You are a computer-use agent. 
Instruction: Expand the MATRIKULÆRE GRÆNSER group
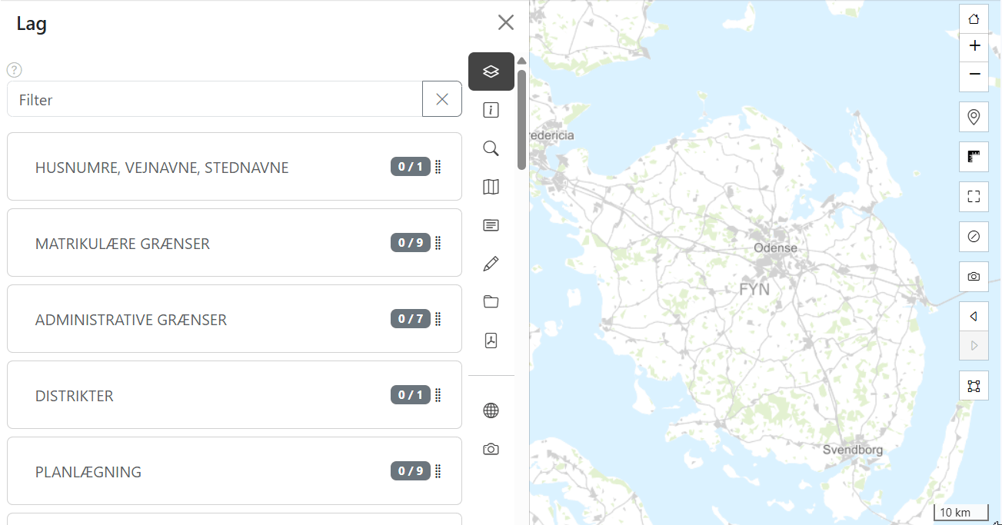click(122, 244)
